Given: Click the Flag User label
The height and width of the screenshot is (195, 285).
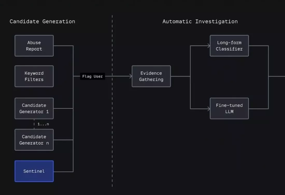Looking at the screenshot, I should pos(92,76).
